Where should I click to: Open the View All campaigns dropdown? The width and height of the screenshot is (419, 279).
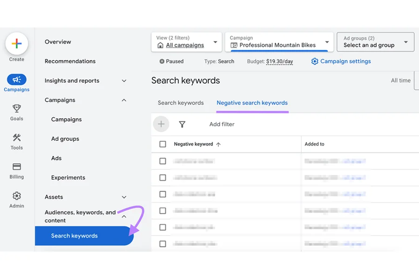[187, 42]
